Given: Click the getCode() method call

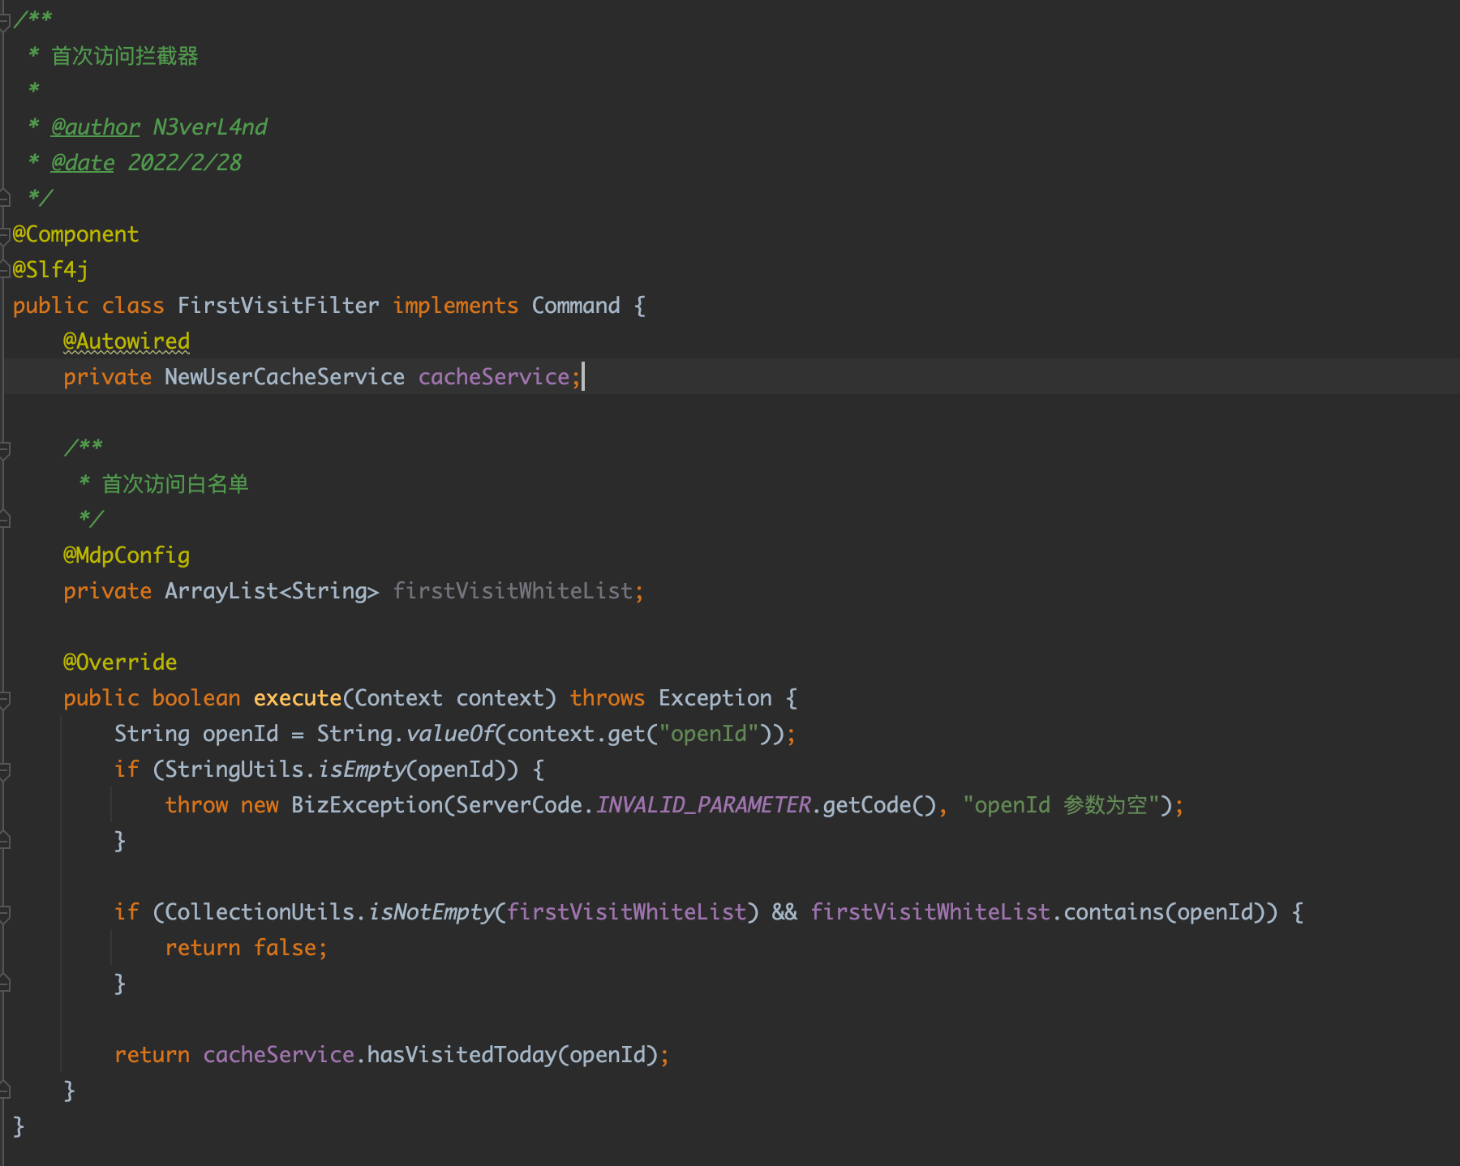Looking at the screenshot, I should point(880,805).
